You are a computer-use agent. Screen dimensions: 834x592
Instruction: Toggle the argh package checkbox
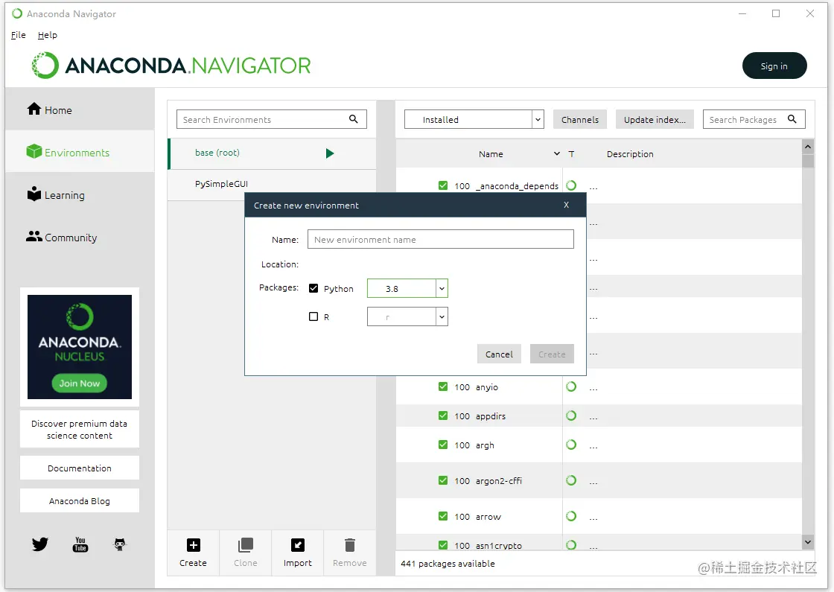pos(443,445)
